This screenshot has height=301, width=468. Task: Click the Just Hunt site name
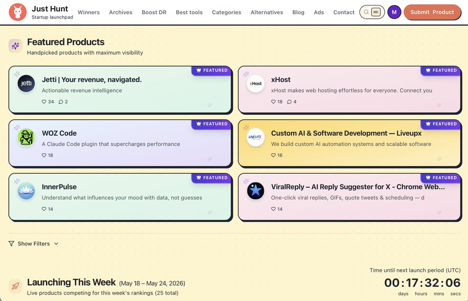(x=50, y=9)
